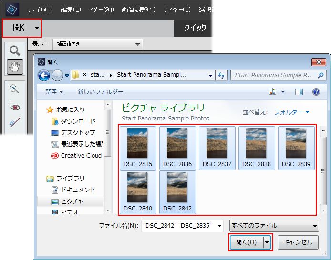
Task: Open the view options dropdown arrow
Action: pyautogui.click(x=283, y=92)
